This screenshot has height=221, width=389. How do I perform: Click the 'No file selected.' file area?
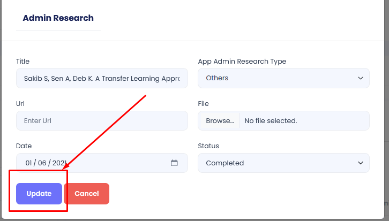click(x=303, y=121)
